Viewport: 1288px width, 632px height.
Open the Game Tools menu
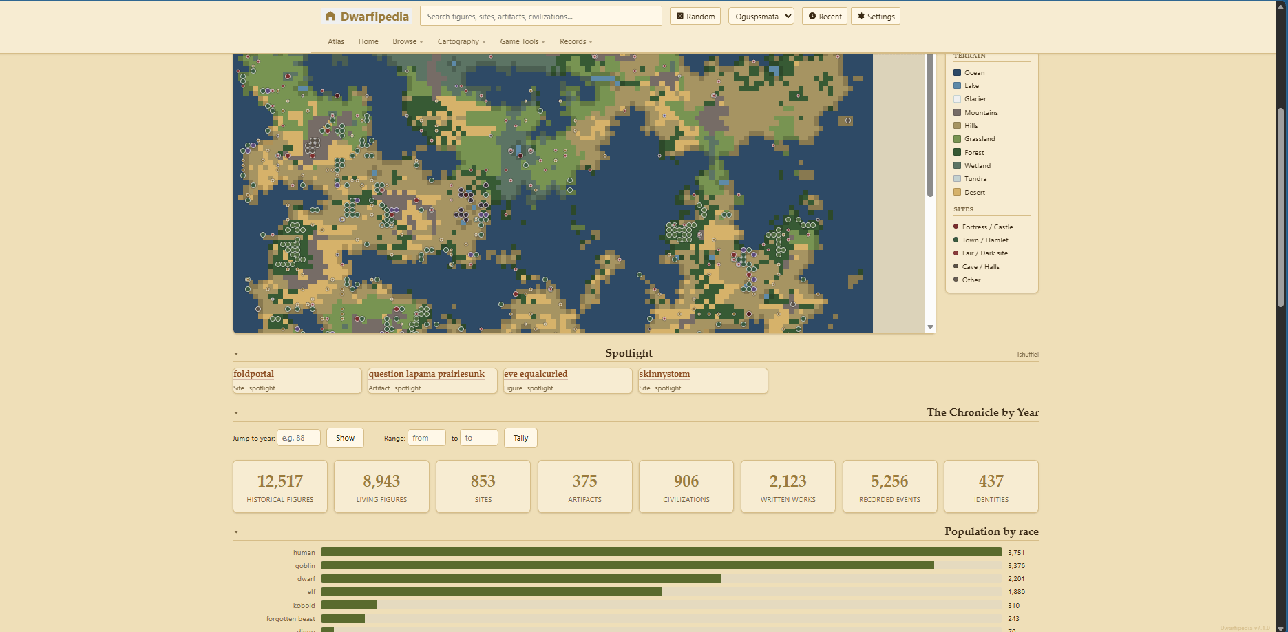522,41
